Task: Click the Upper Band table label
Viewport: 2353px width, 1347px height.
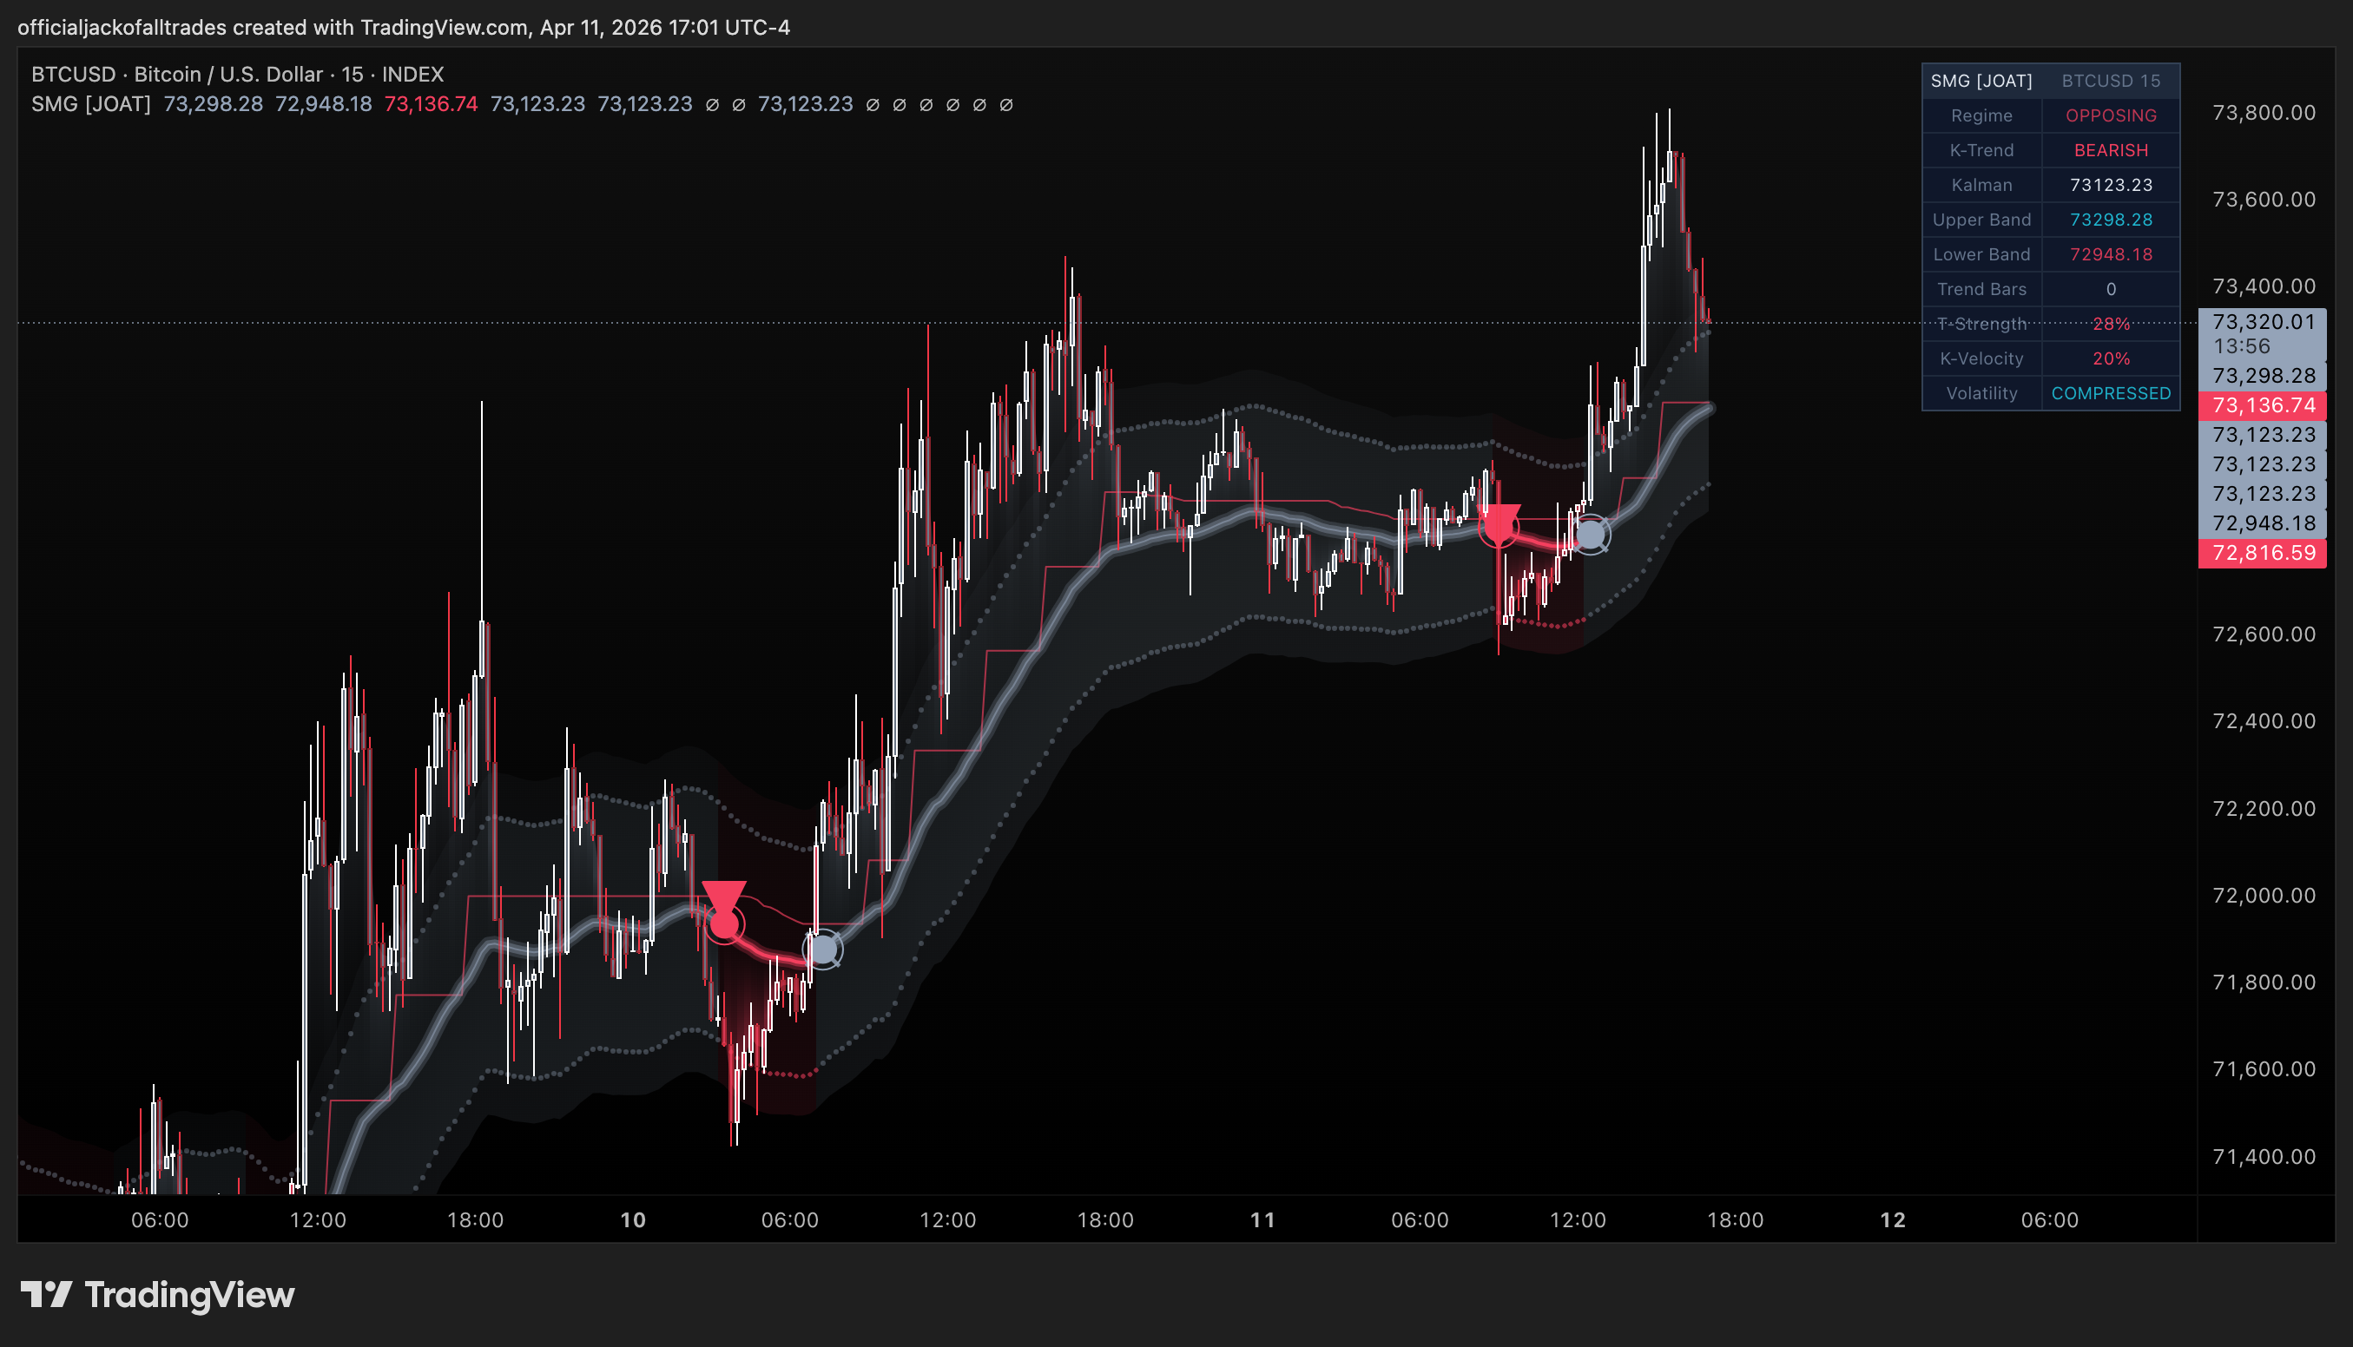Action: pyautogui.click(x=1981, y=220)
